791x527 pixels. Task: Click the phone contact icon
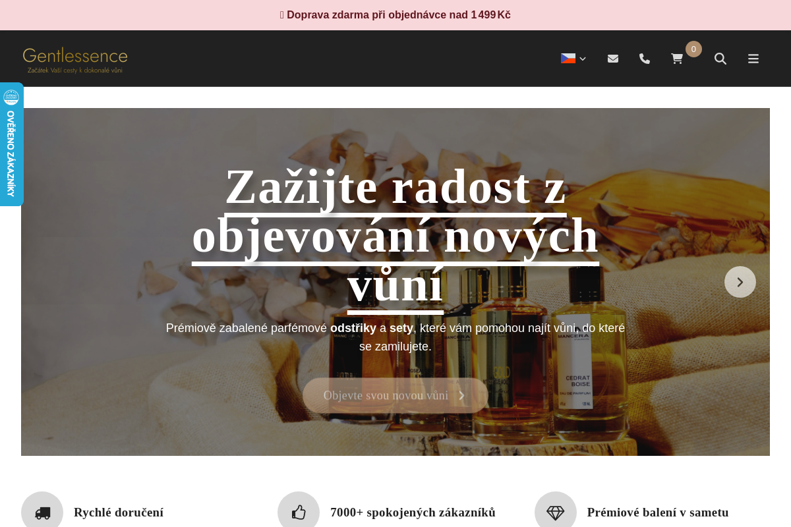(645, 59)
